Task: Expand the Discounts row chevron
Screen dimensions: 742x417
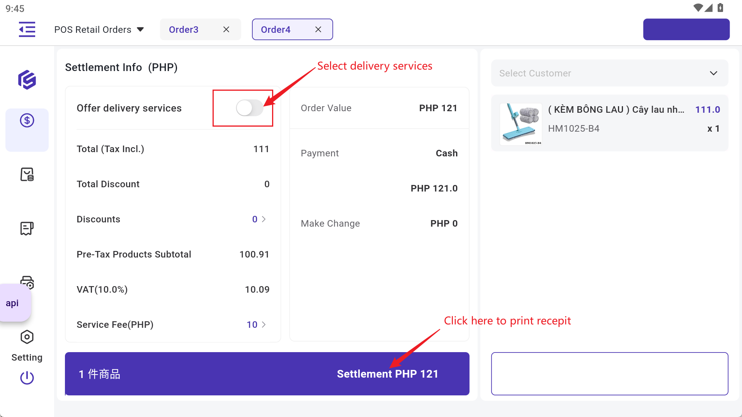Action: click(264, 219)
